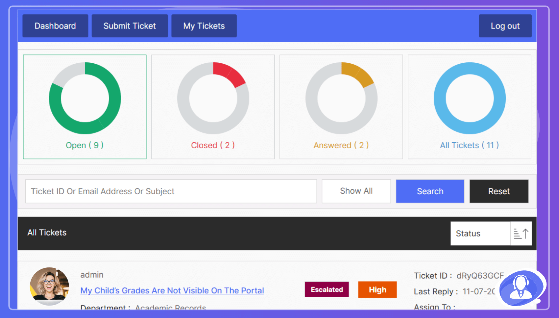The width and height of the screenshot is (559, 318).
Task: Select the Closed (2) tickets card
Action: point(213,107)
